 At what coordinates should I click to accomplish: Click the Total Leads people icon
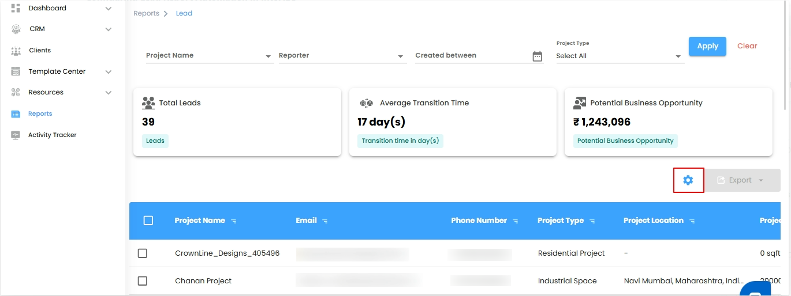[148, 103]
